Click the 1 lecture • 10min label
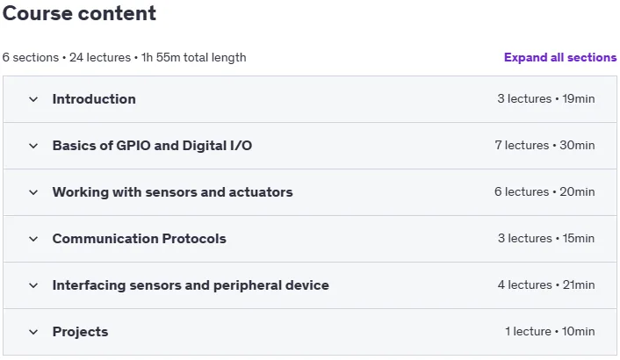 point(550,331)
